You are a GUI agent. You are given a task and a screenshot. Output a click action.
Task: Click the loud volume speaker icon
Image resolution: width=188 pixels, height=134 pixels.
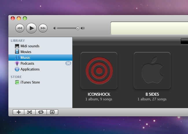(x=83, y=28)
